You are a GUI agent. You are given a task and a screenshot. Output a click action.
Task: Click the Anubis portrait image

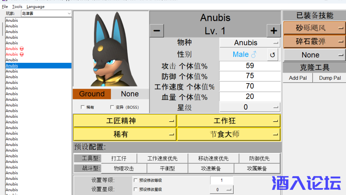(111, 49)
